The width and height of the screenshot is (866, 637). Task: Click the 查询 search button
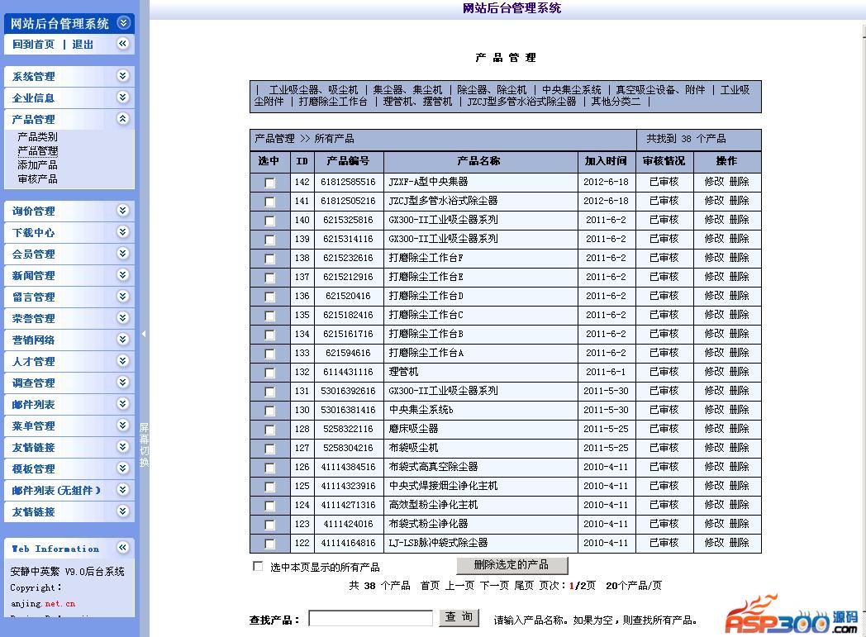pos(459,618)
